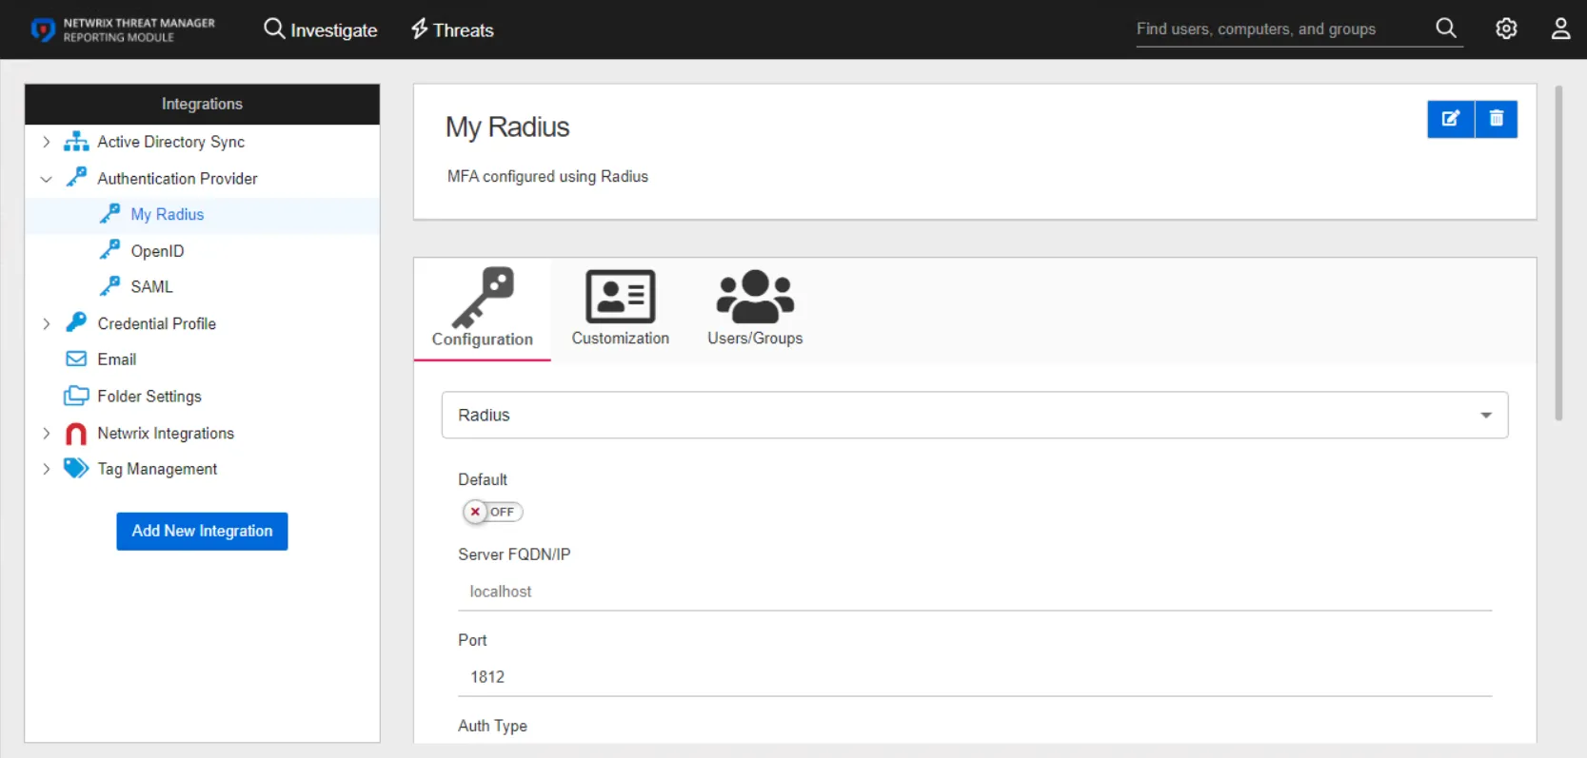Click the Server FQDN/IP field with localhost
The height and width of the screenshot is (758, 1587).
tap(975, 592)
